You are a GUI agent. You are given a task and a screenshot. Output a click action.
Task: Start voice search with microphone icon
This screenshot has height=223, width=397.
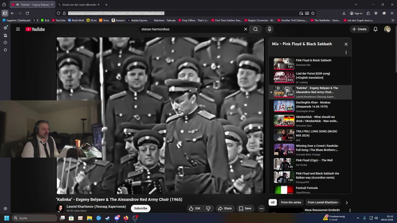pos(270,29)
